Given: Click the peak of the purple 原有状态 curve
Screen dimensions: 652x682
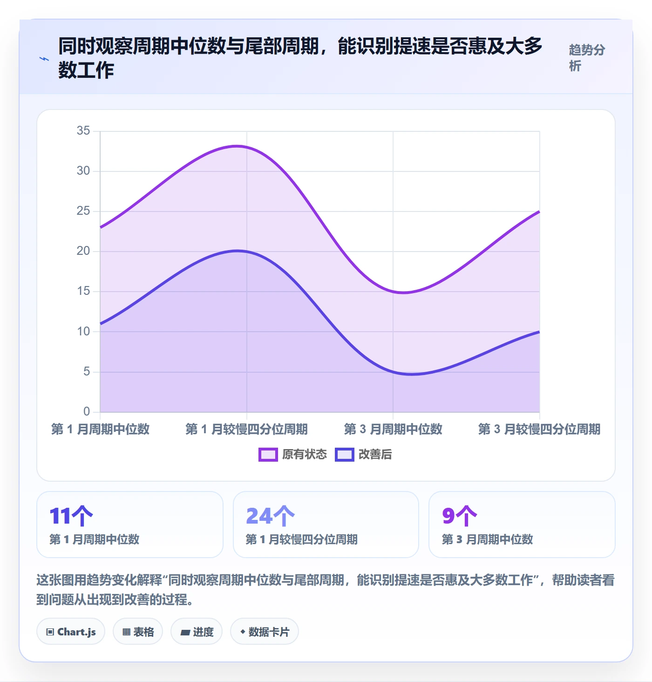Looking at the screenshot, I should pos(238,146).
